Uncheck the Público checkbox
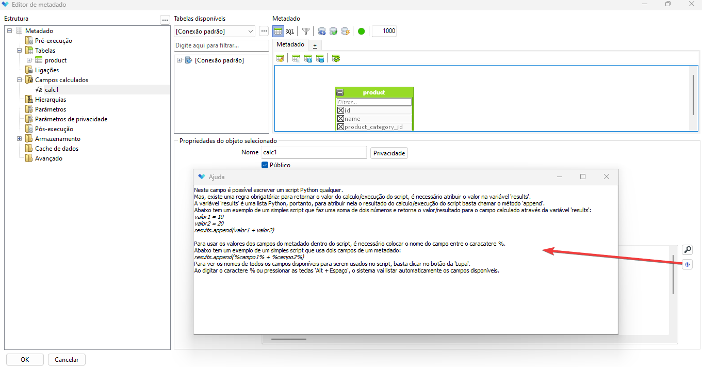The height and width of the screenshot is (367, 702). 265,165
